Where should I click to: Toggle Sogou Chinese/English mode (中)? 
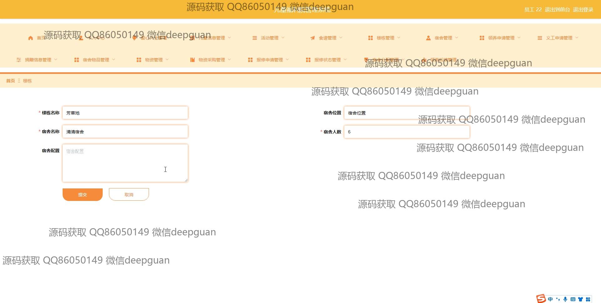point(550,299)
